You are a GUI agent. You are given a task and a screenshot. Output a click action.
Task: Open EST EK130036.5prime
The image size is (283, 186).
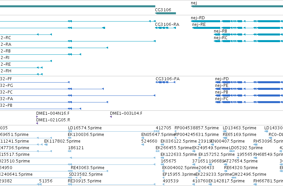coord(86,135)
